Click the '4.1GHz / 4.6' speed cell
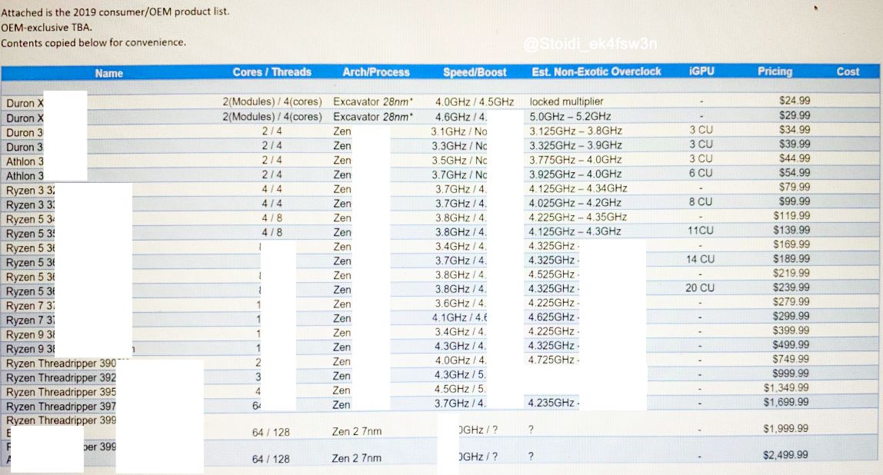883x475 pixels. tap(459, 317)
